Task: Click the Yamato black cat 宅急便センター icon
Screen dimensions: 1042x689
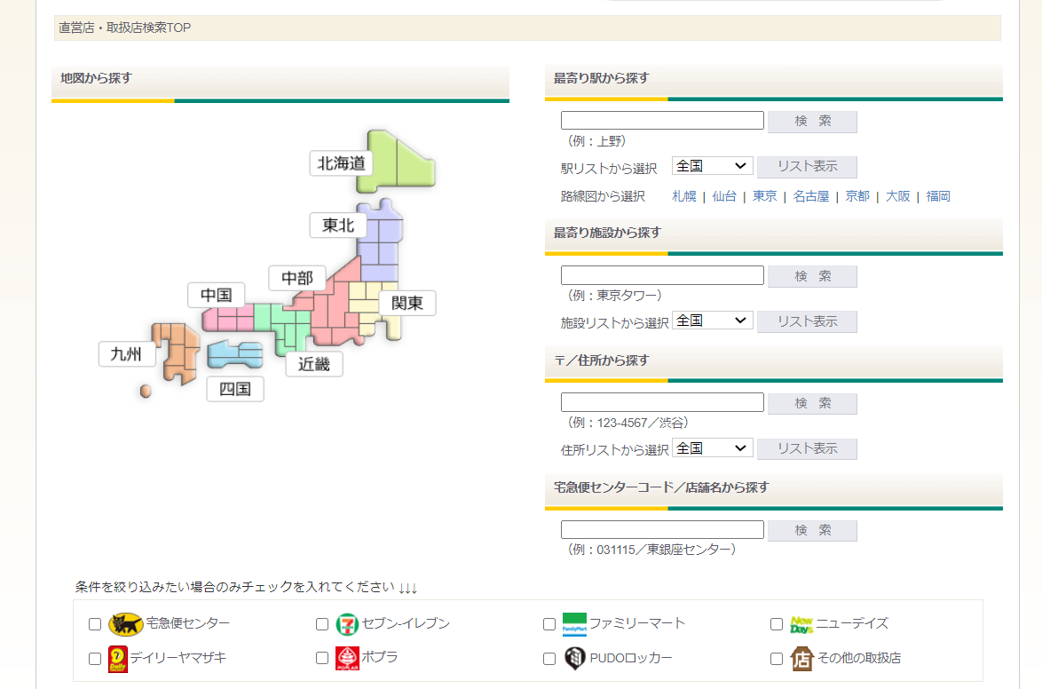Action: [x=126, y=624]
